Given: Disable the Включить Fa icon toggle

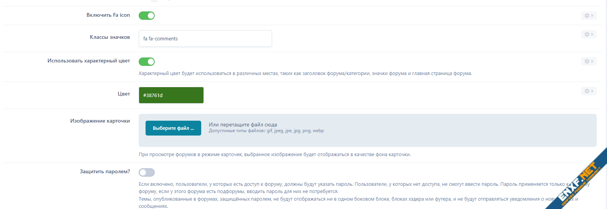Looking at the screenshot, I should (x=147, y=16).
